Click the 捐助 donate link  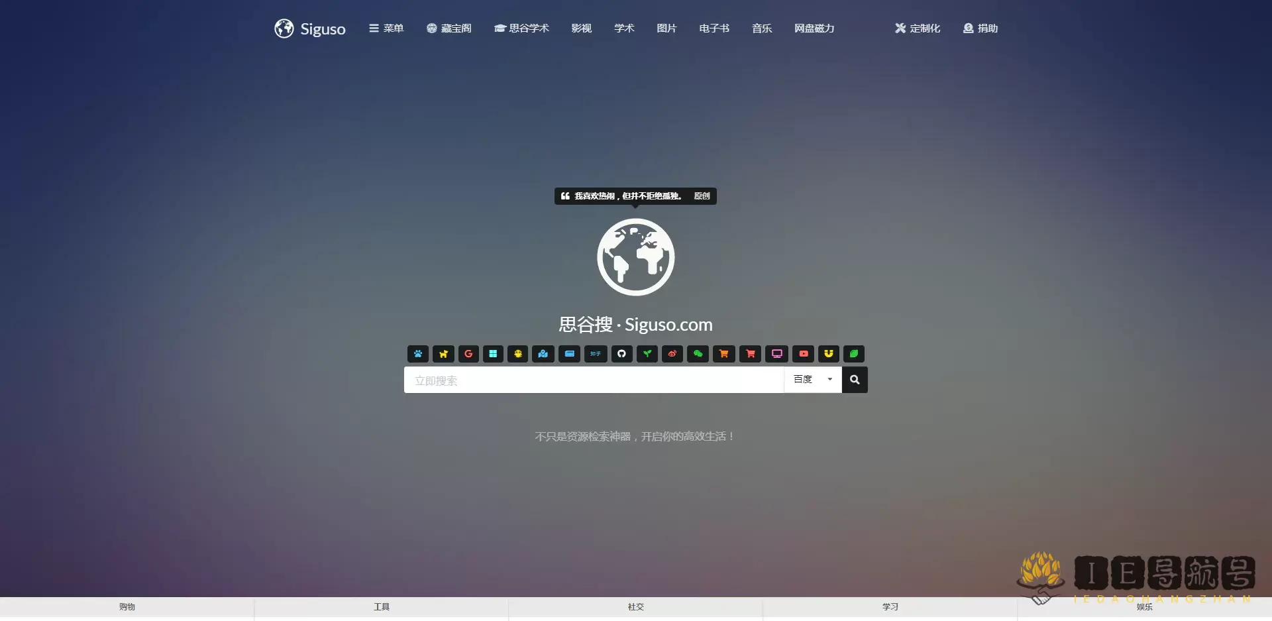[980, 28]
